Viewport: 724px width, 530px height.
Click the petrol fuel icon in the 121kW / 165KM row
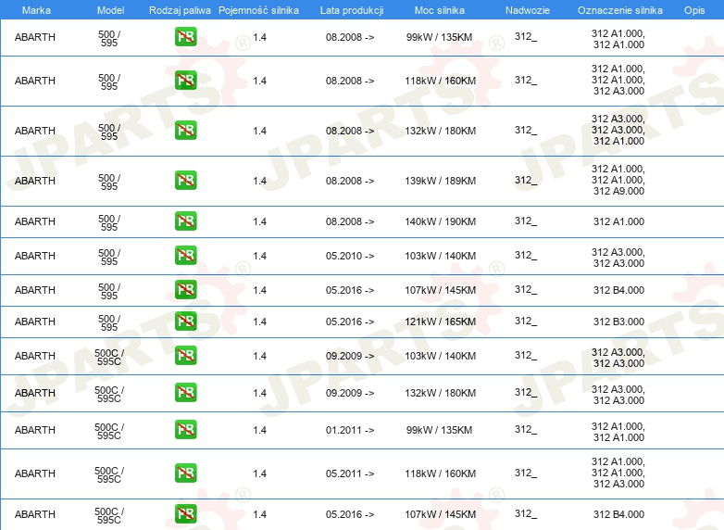(185, 322)
